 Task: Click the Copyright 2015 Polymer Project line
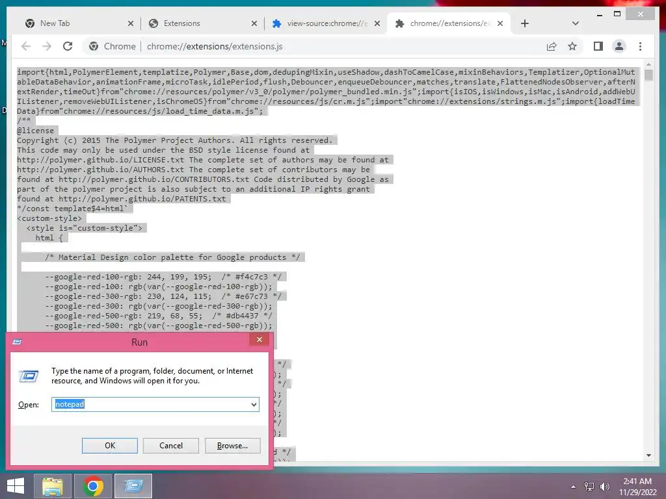(x=174, y=140)
